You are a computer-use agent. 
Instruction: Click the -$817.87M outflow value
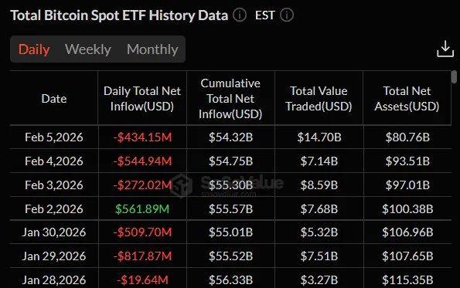[x=142, y=256]
